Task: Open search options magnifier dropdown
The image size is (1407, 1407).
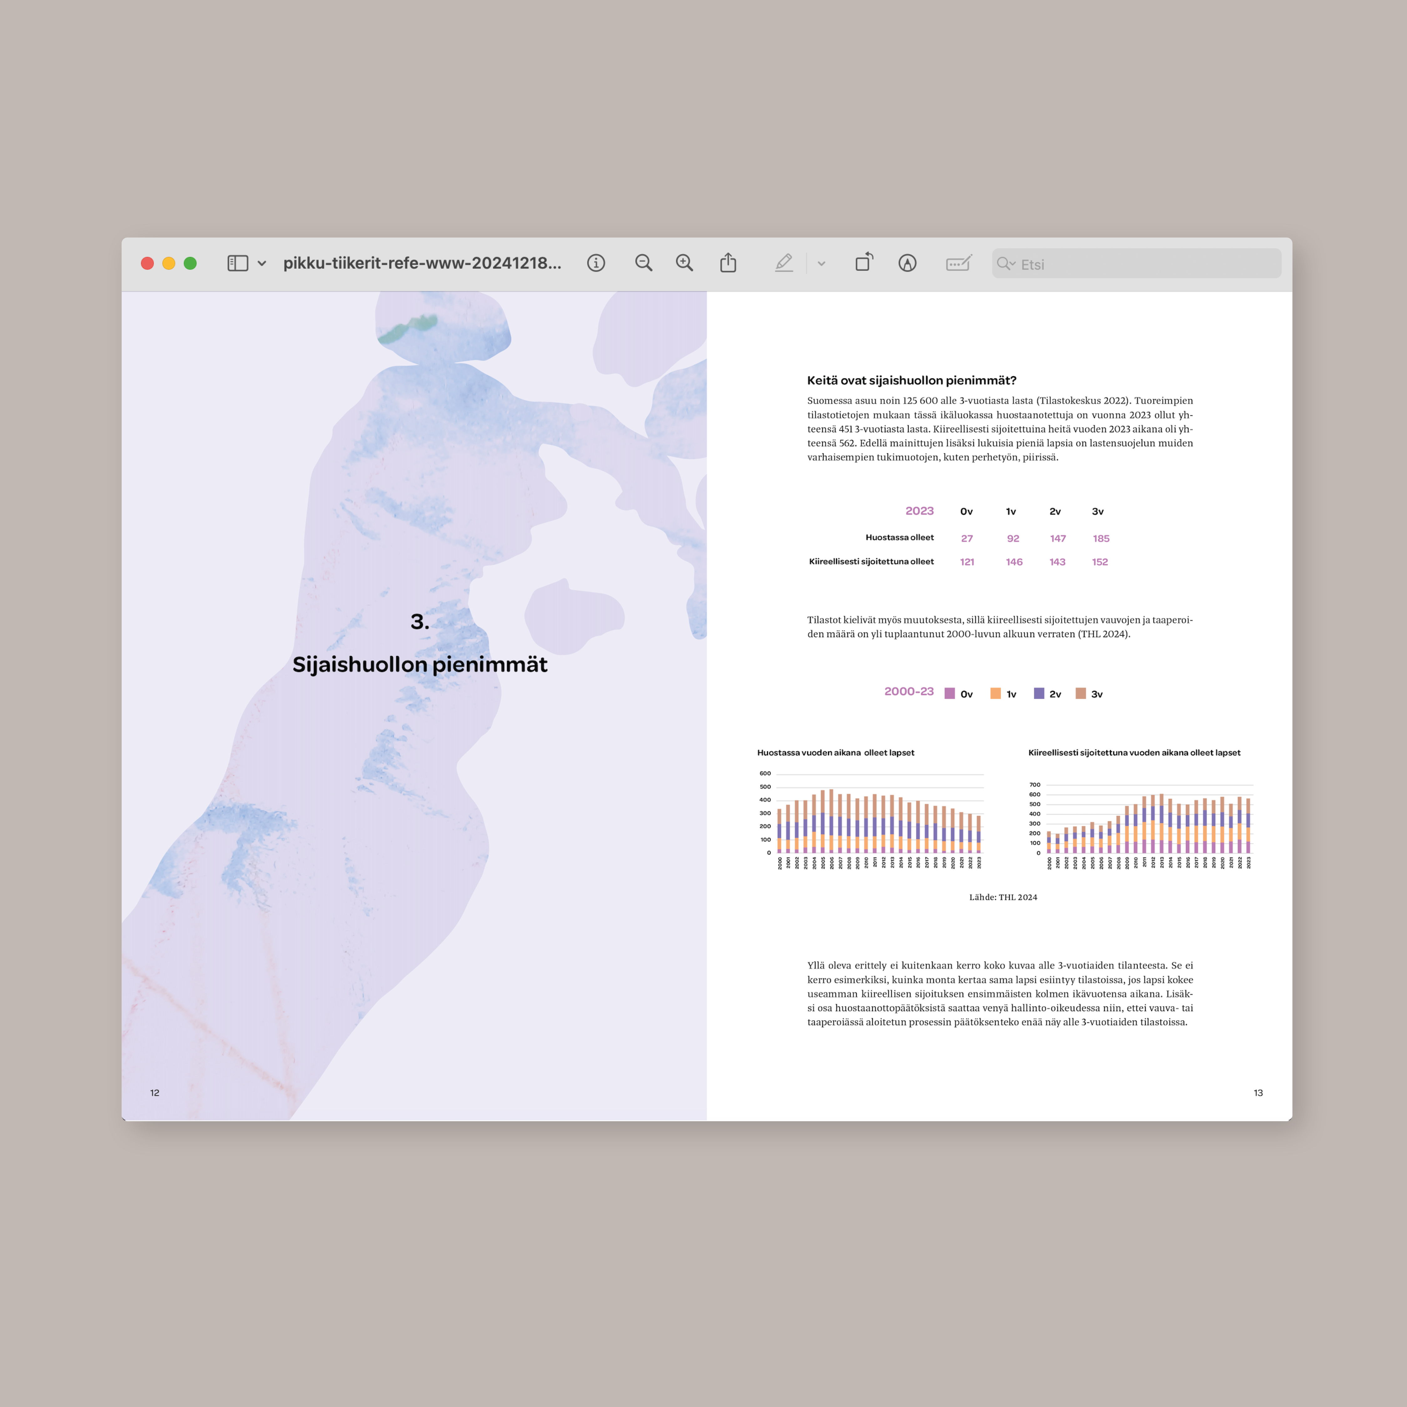Action: 1006,264
